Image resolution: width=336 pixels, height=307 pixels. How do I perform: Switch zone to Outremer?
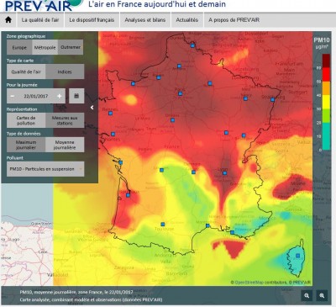coord(71,47)
